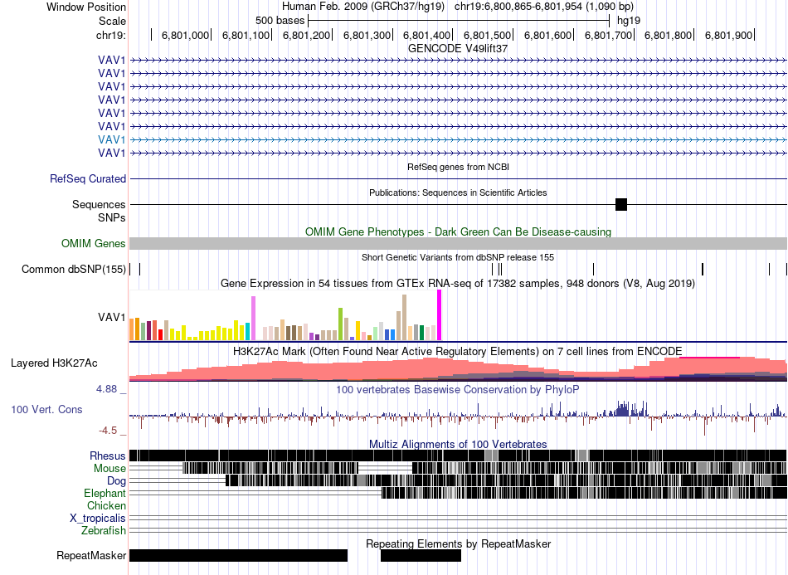Click the longer black RepeatMasker block

(x=239, y=555)
